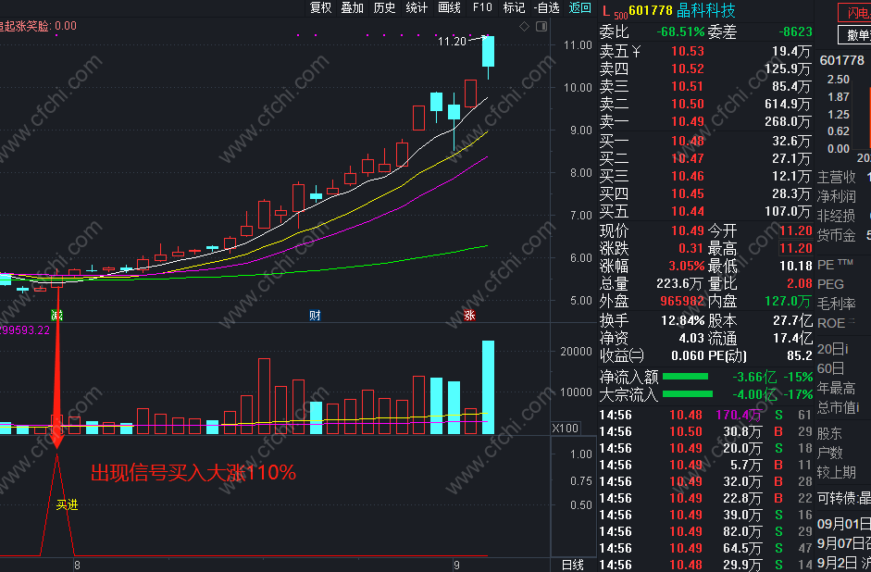
Task: Click the 换手 12.84% value
Action: (683, 321)
